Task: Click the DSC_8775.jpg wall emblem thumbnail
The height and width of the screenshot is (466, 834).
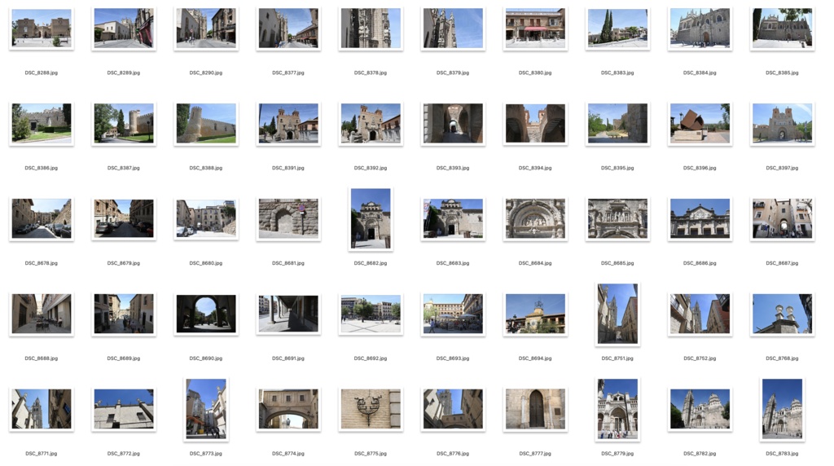Action: 371,409
